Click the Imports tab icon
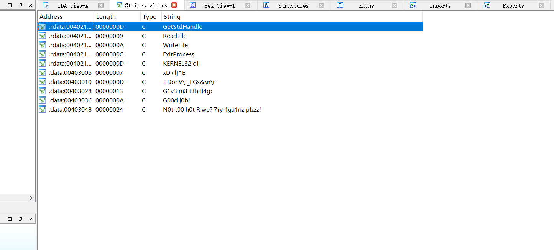554x250 pixels. (x=413, y=5)
